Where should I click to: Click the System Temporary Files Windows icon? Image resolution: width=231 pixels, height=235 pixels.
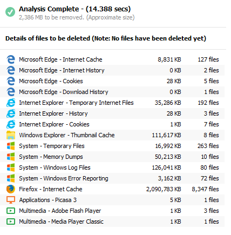tap(11, 146)
